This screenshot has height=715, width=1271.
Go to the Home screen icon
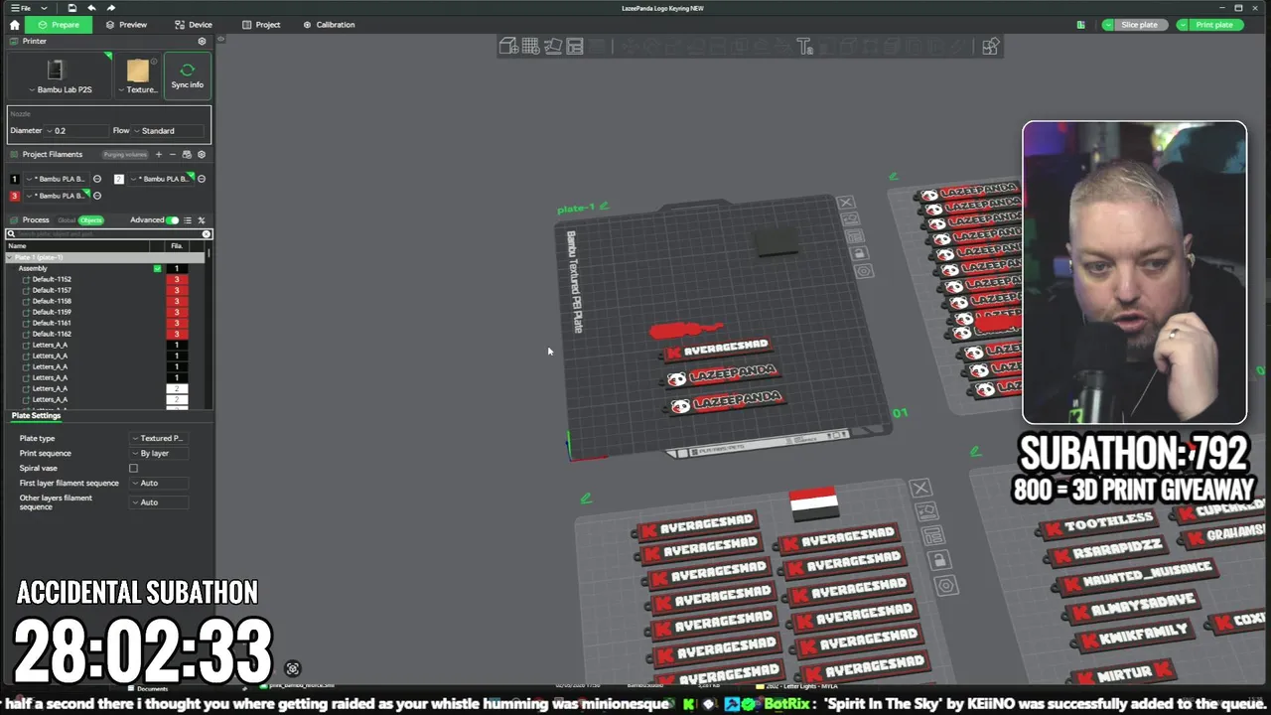click(14, 24)
